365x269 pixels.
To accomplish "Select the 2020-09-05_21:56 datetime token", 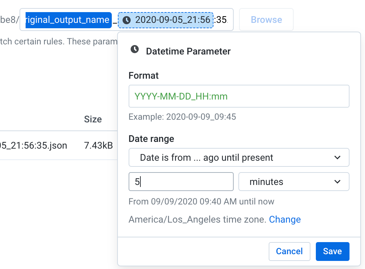I will click(168, 20).
